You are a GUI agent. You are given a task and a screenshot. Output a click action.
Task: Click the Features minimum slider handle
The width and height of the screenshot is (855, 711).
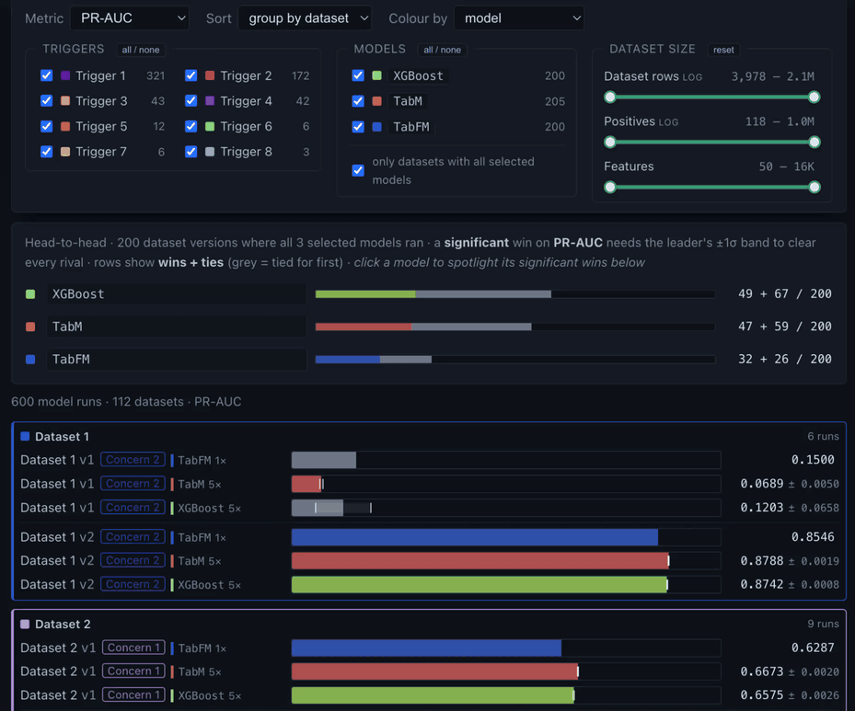point(610,188)
